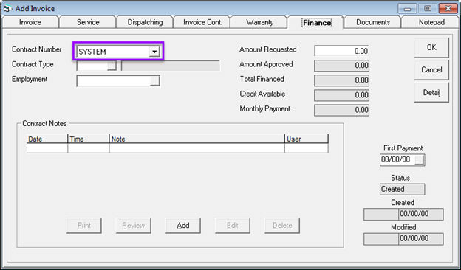
Task: Click the Delete note button
Action: [x=282, y=226]
